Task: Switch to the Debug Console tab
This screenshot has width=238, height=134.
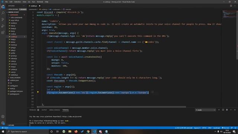Action: click(x=55, y=110)
